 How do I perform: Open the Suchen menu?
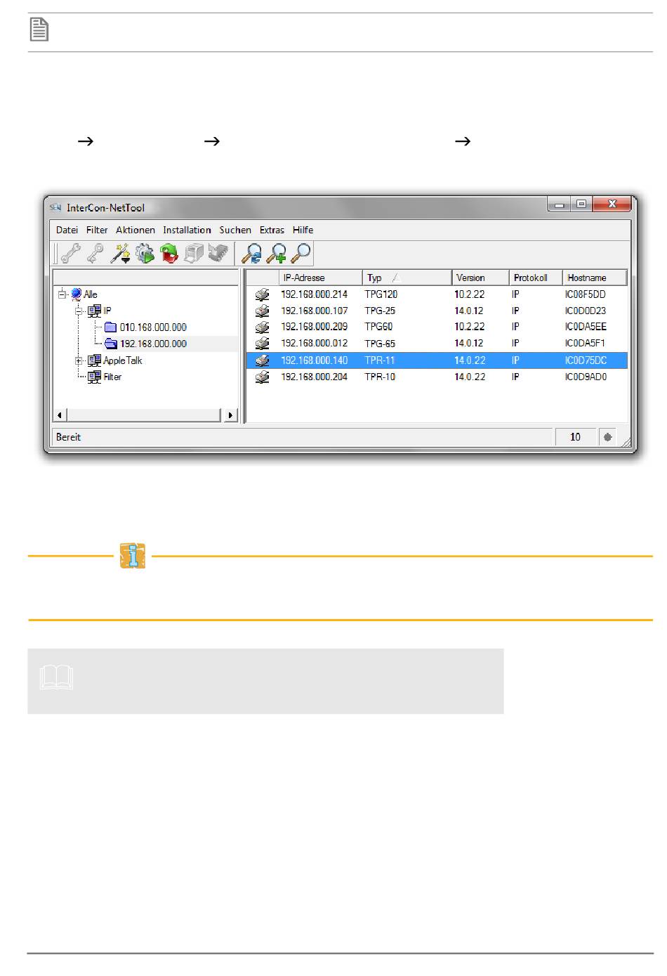coord(235,230)
